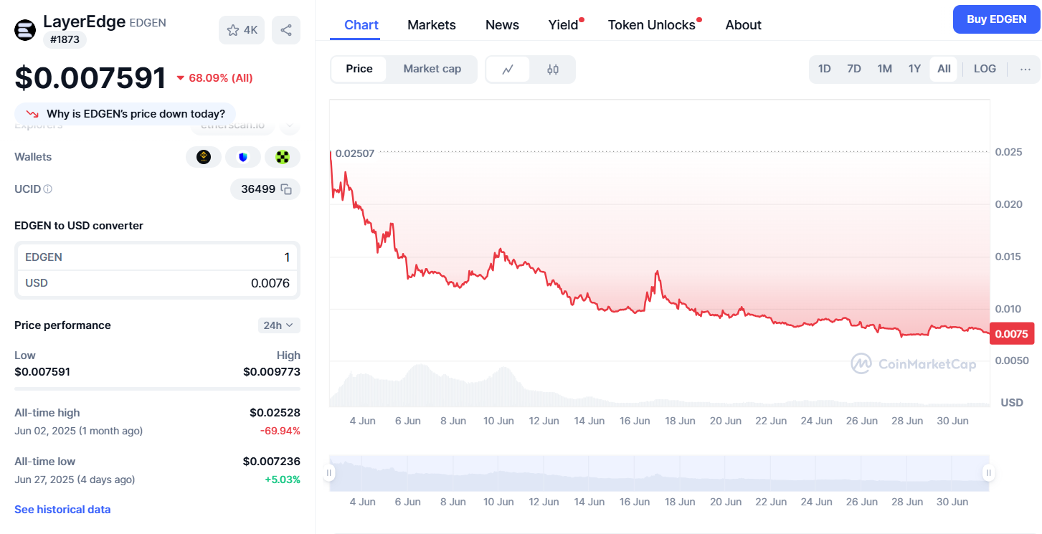
Task: Open the About tab
Action: 744,25
